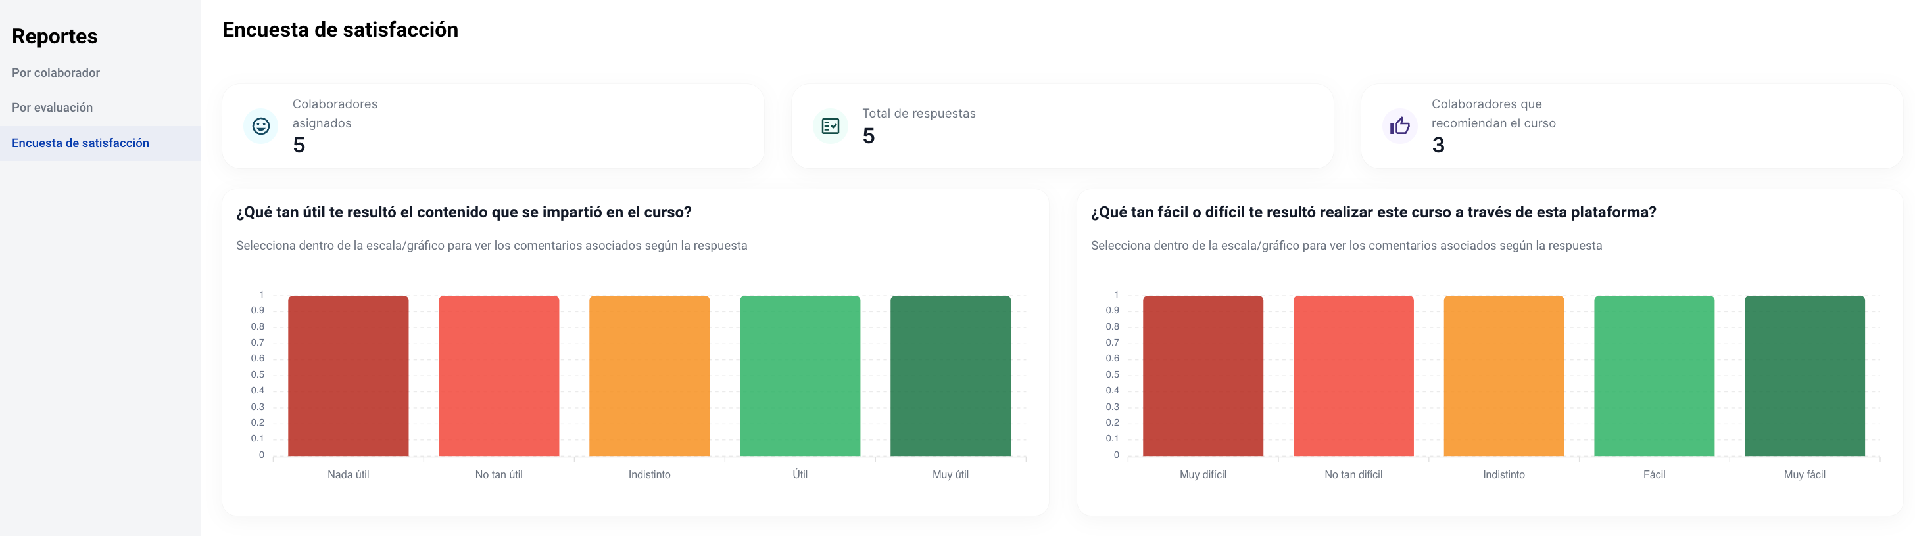Click the light green Útil bar
Viewport: 1915px width, 536px height.
(800, 376)
